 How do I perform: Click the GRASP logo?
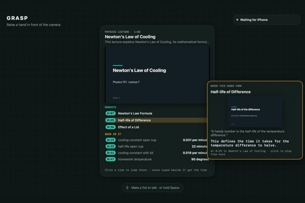click(17, 18)
